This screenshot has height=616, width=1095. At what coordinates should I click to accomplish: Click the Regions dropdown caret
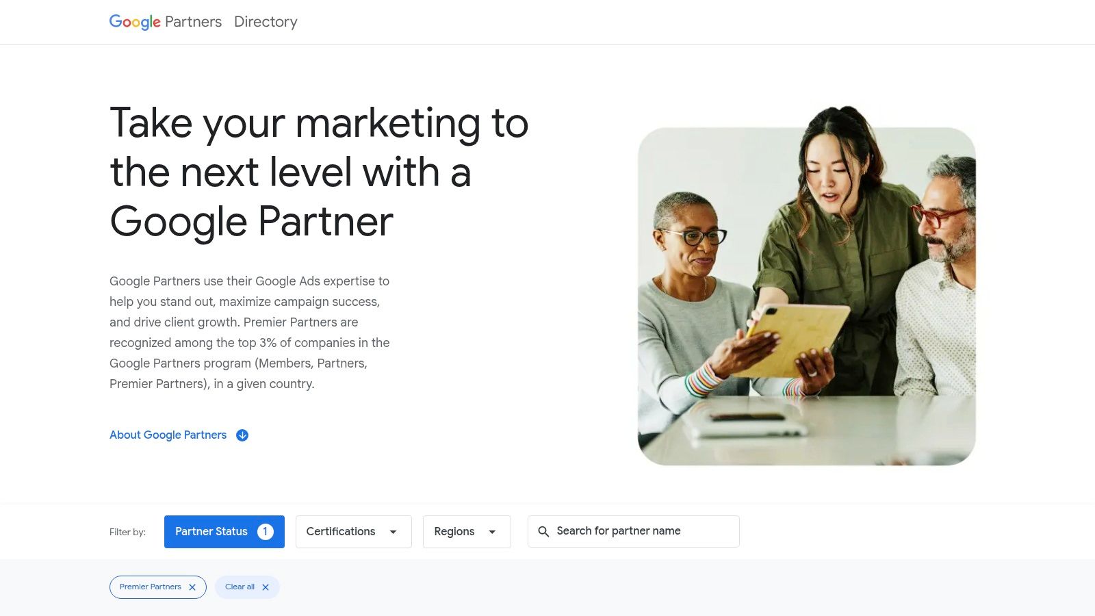coord(492,532)
